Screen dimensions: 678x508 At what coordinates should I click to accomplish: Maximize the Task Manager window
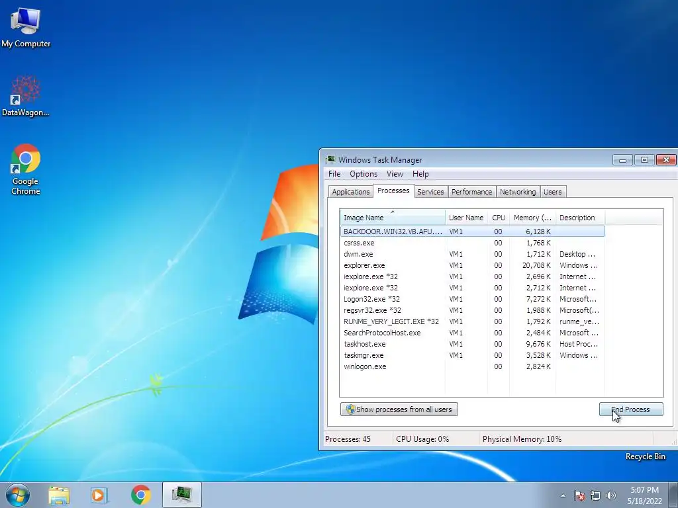point(644,160)
